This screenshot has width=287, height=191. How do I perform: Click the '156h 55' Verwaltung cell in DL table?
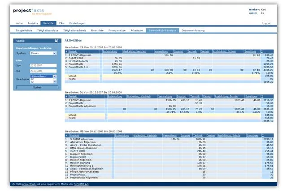click(x=170, y=100)
